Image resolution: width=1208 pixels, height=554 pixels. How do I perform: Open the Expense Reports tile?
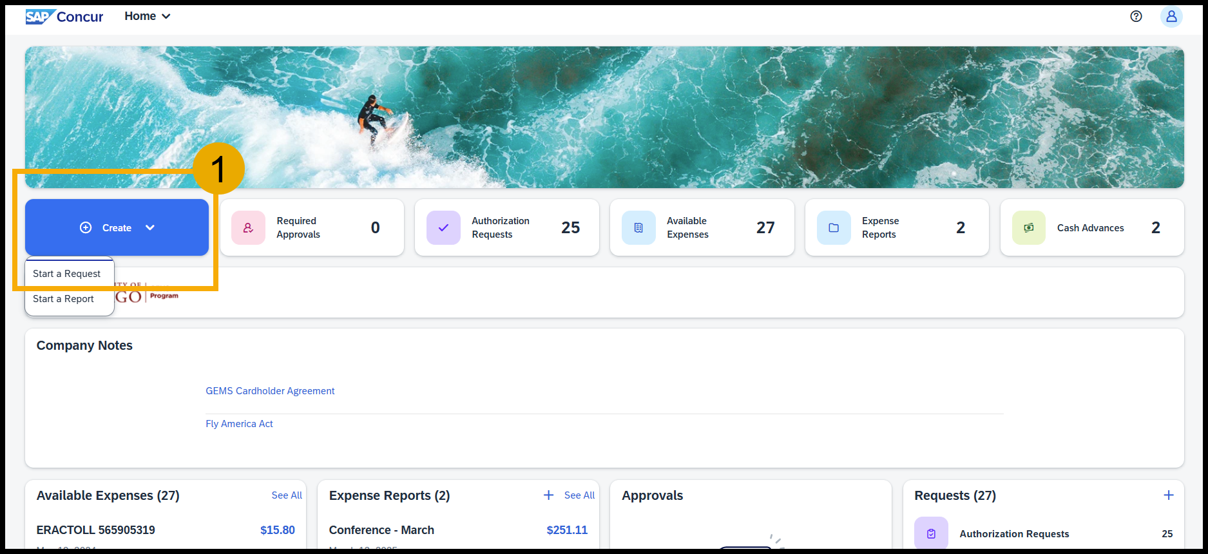(x=897, y=227)
